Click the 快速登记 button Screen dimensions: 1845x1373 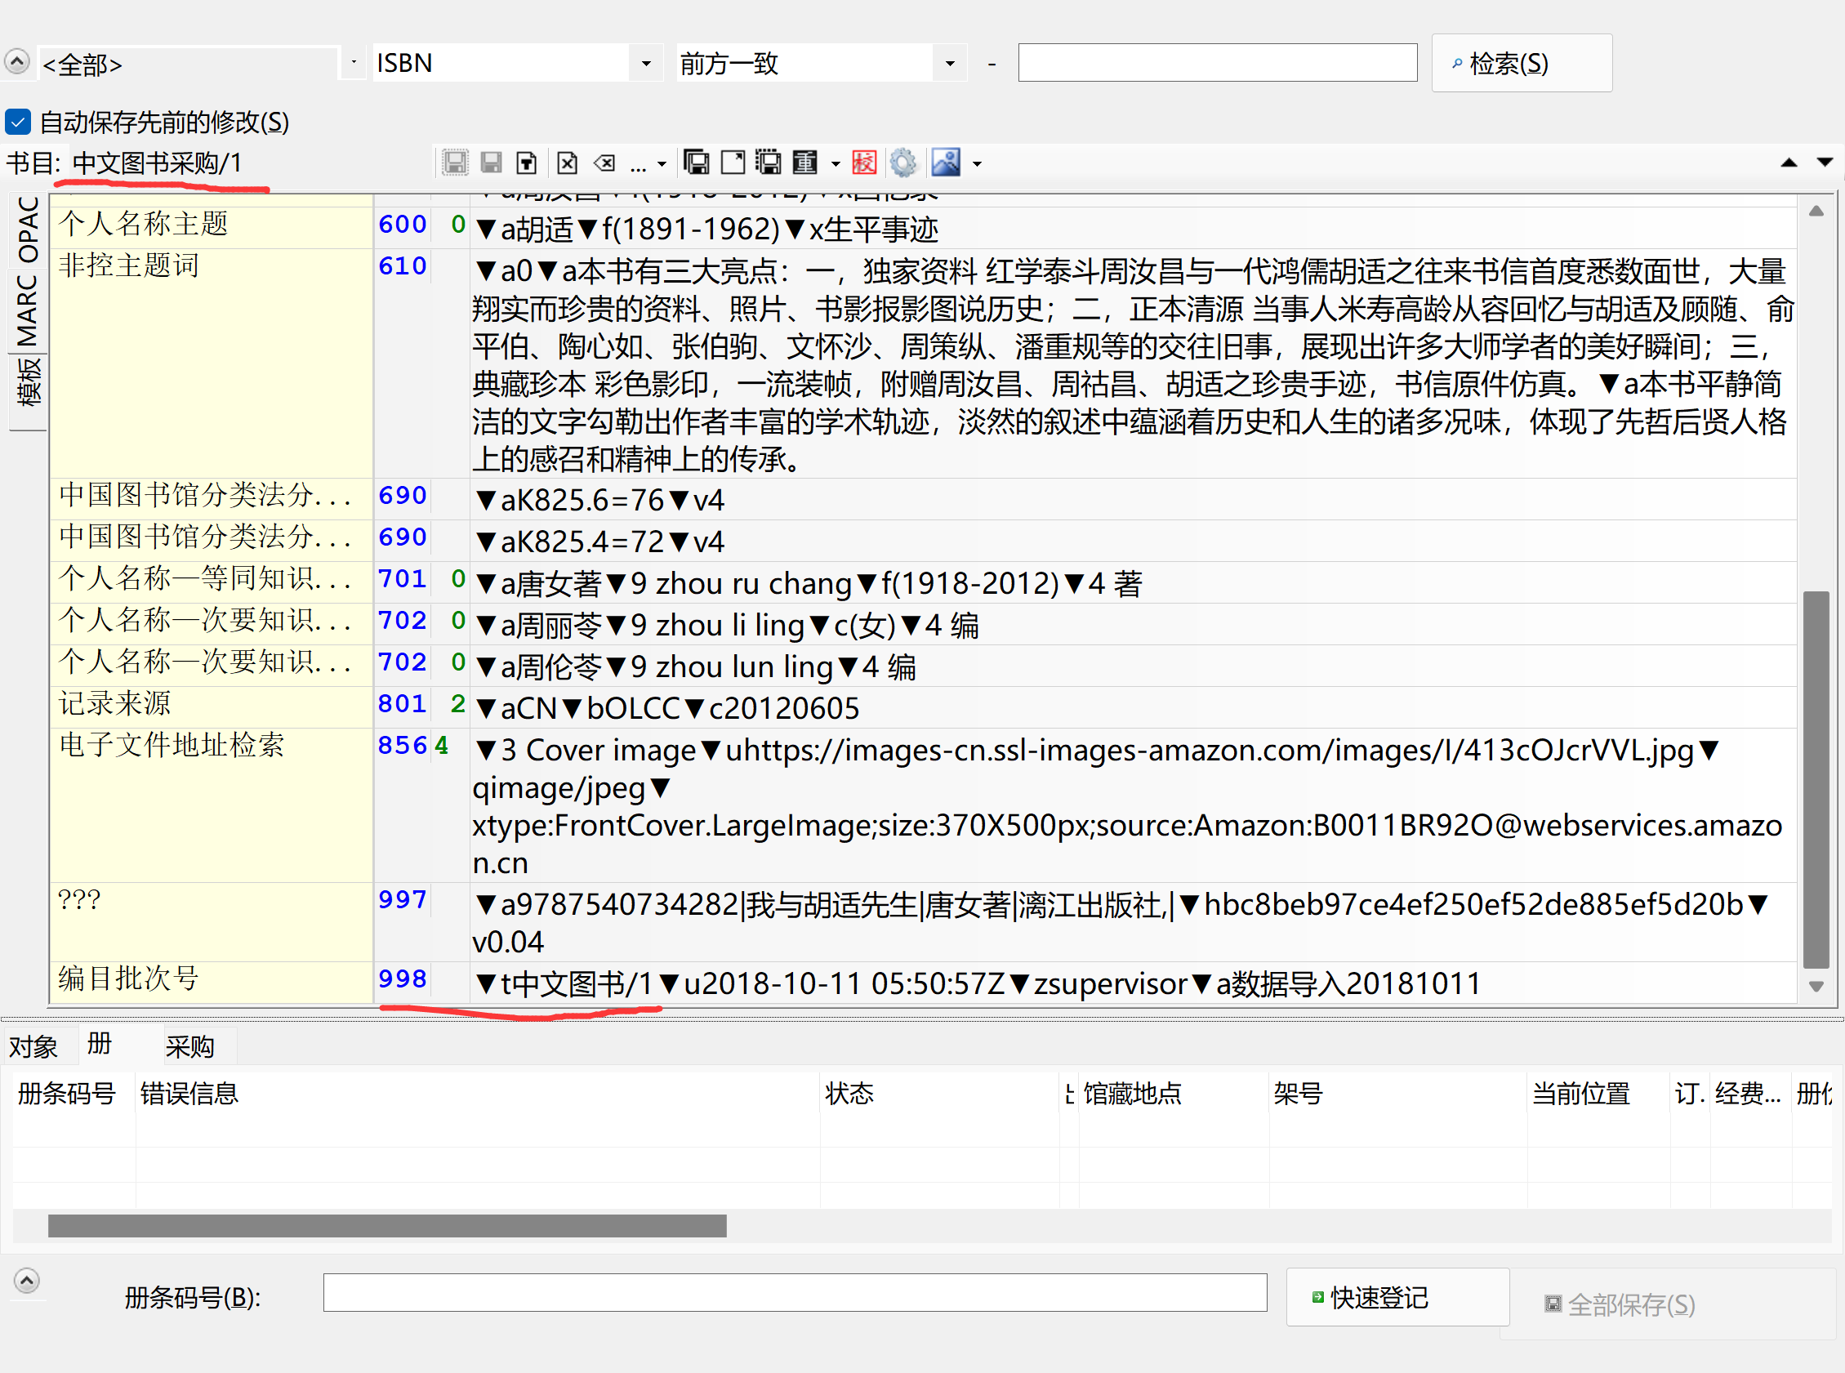[x=1397, y=1297]
